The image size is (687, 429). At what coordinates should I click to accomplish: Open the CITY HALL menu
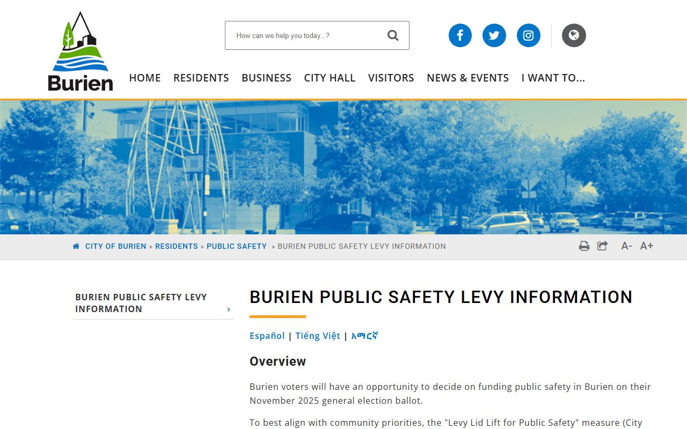[330, 78]
